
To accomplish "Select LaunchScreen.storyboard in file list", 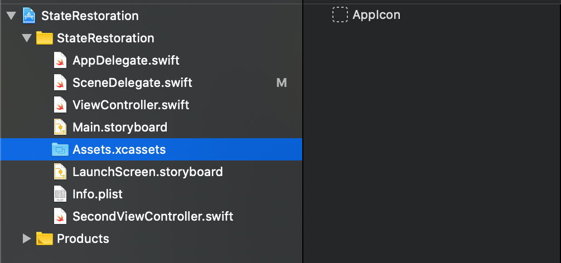I will tap(151, 172).
